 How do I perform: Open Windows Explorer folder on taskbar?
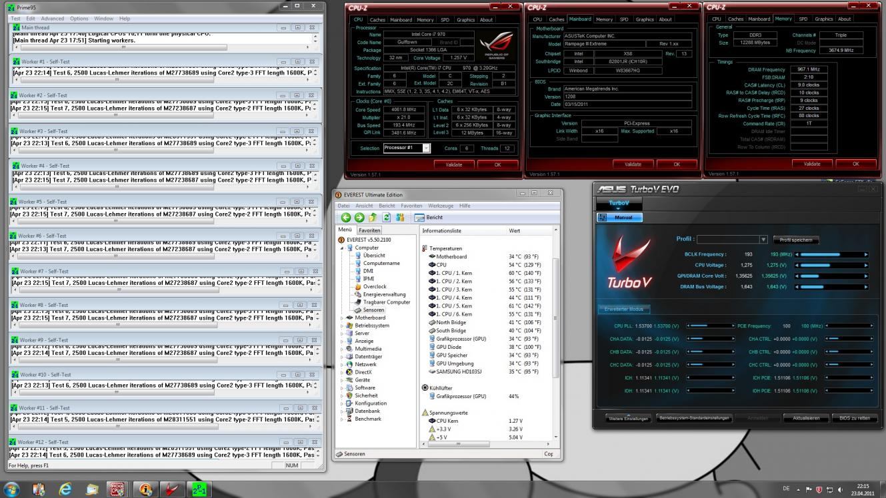[92, 489]
